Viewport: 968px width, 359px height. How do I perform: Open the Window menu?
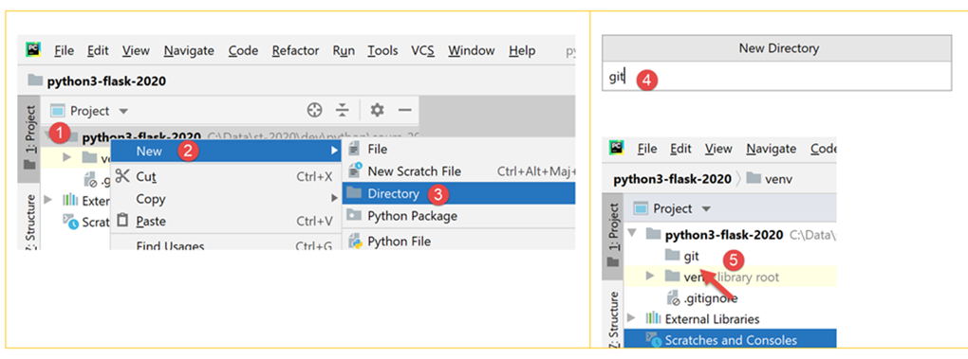[x=472, y=50]
